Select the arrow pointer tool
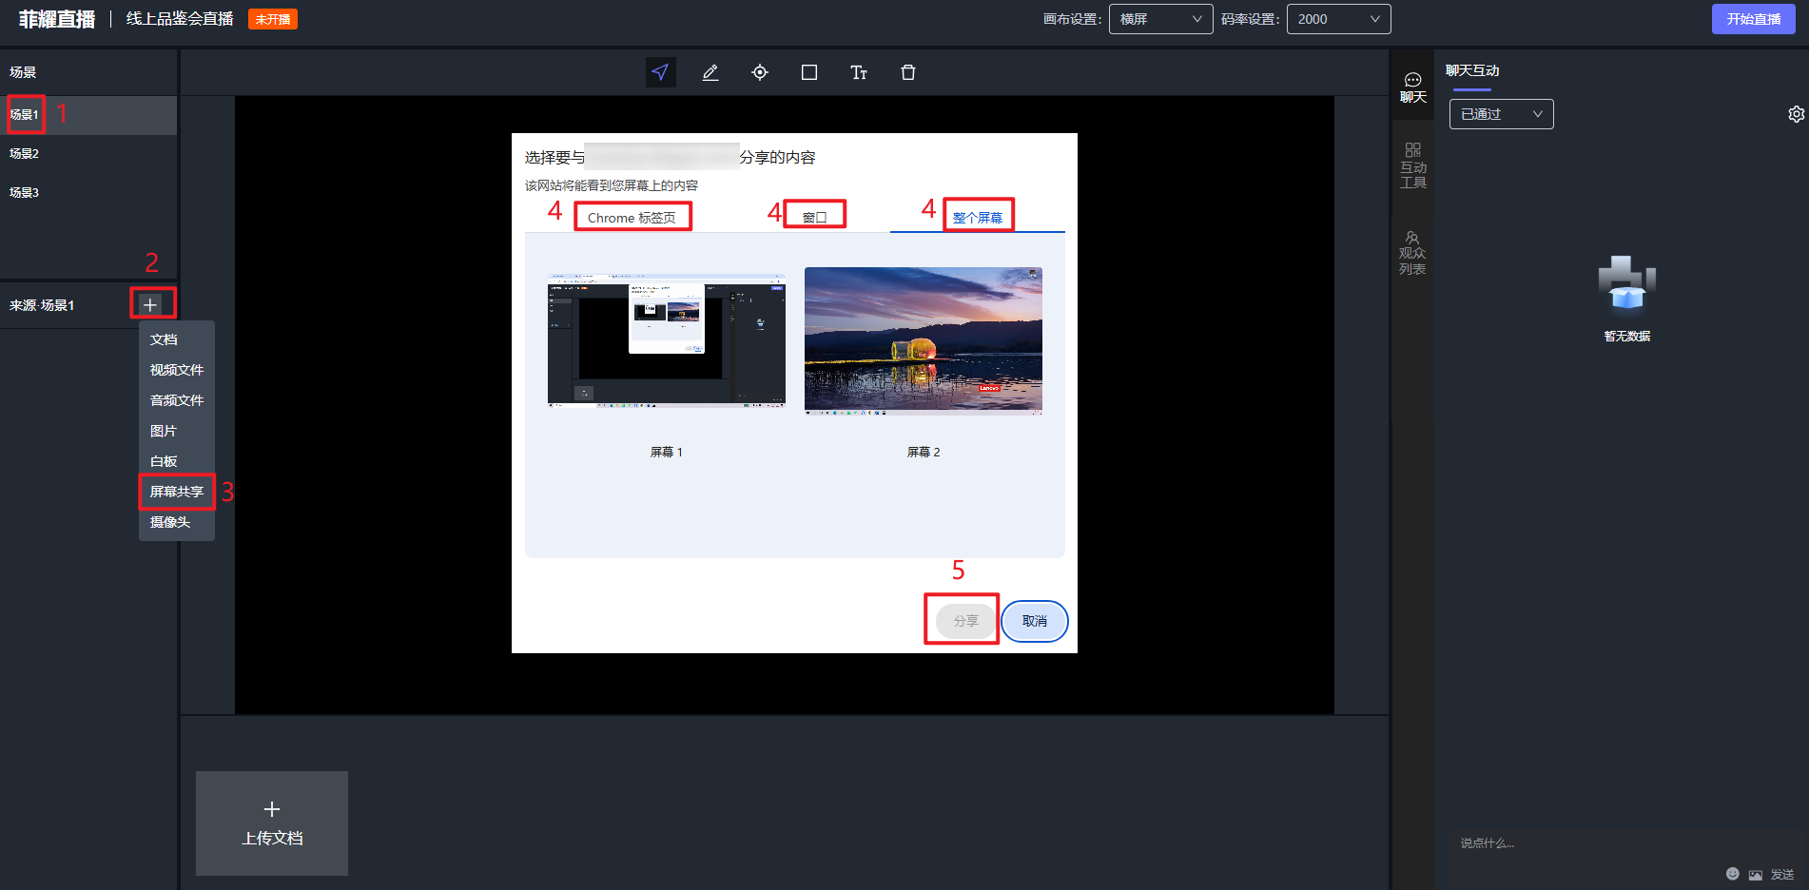The height and width of the screenshot is (890, 1809). tap(660, 72)
